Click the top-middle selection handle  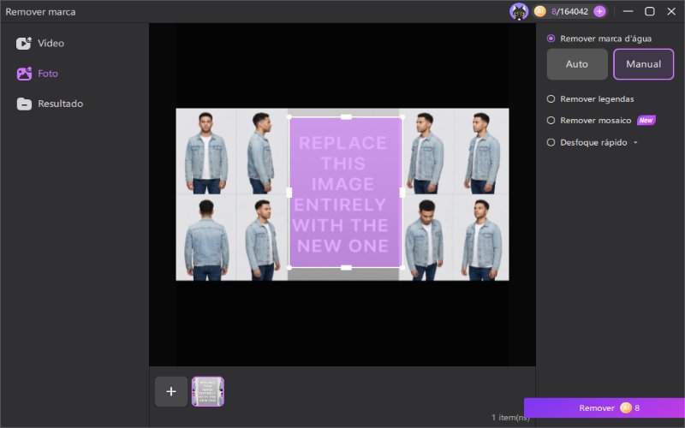[346, 117]
